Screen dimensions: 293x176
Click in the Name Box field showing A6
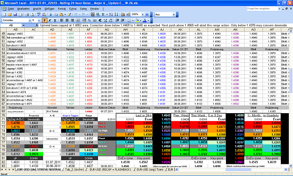[x=11, y=25]
